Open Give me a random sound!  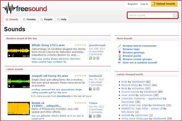pyautogui.click(x=140, y=63)
